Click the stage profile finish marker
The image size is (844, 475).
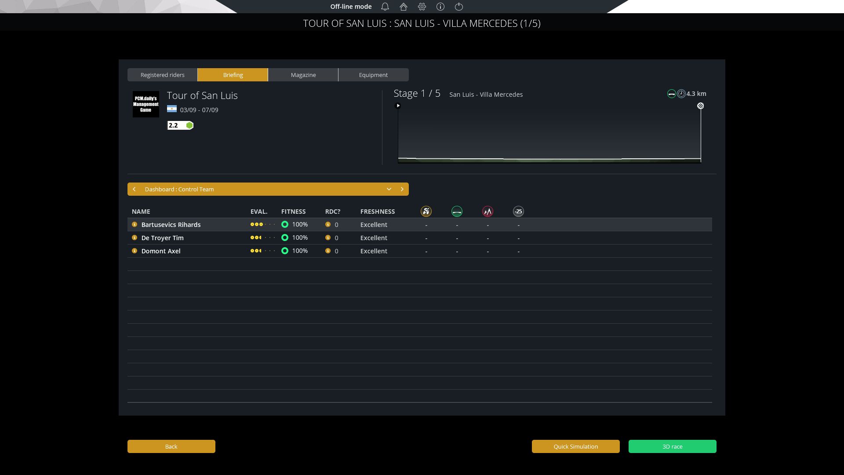[701, 106]
